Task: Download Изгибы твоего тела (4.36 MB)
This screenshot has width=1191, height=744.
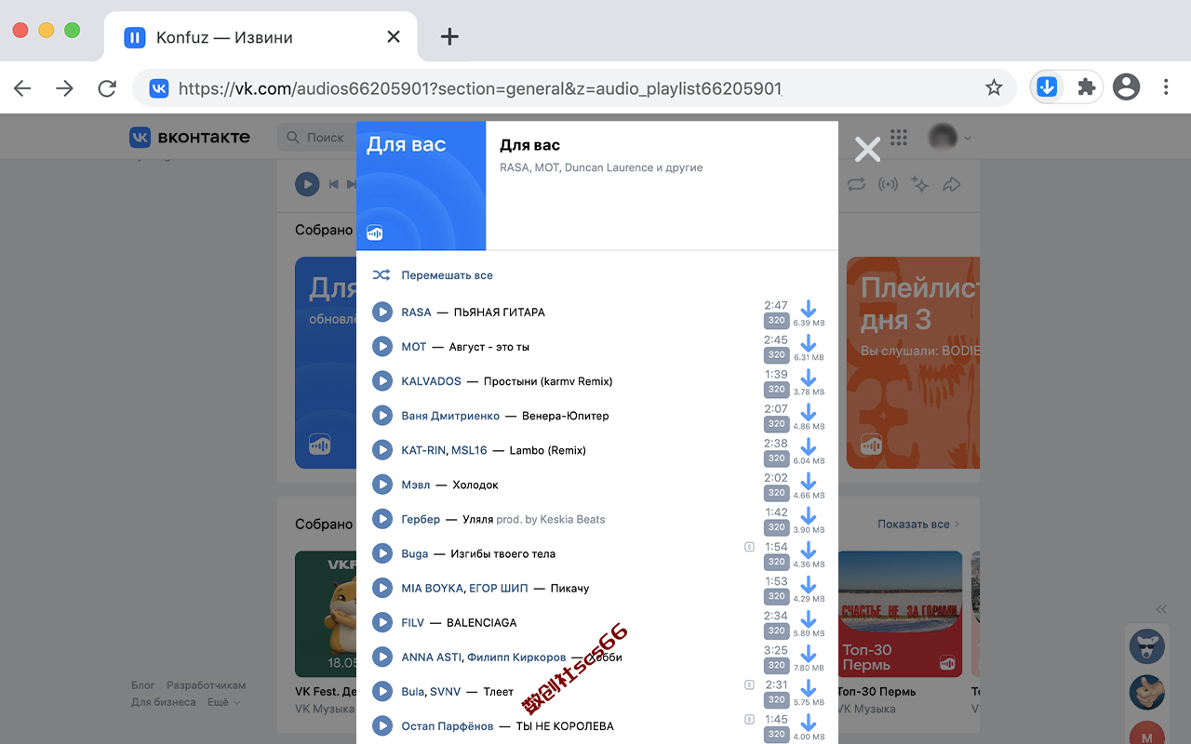Action: pos(809,550)
